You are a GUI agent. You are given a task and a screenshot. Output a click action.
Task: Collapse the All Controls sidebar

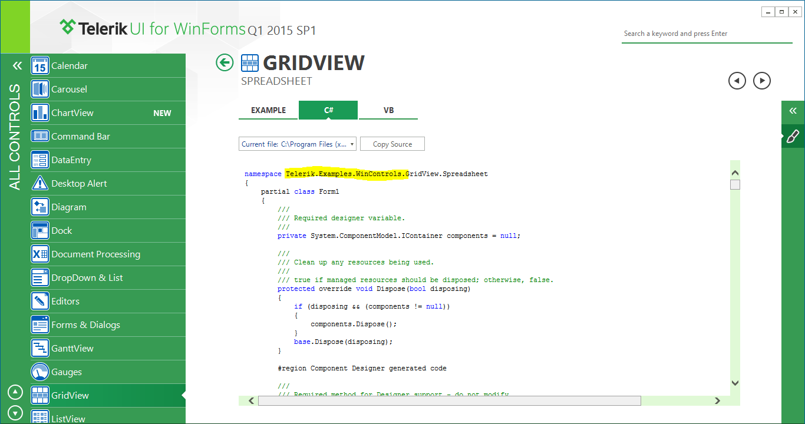17,66
